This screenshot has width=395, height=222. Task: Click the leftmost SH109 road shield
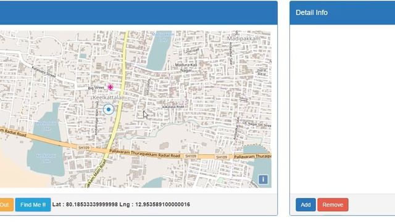(84, 148)
